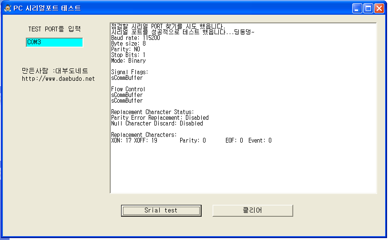Click the line ending with '딩동댕~'
389x240 pixels.
[x=183, y=32]
